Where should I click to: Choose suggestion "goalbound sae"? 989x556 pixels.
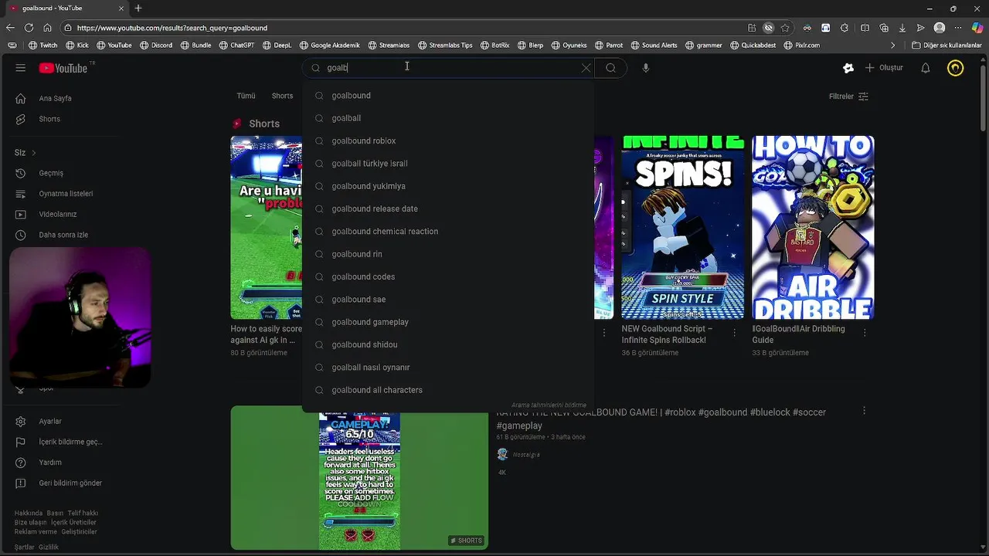pos(448,300)
